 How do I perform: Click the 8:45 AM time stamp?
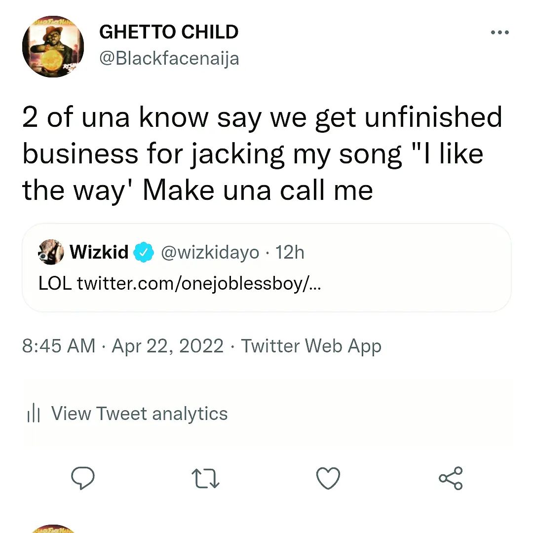(x=58, y=346)
